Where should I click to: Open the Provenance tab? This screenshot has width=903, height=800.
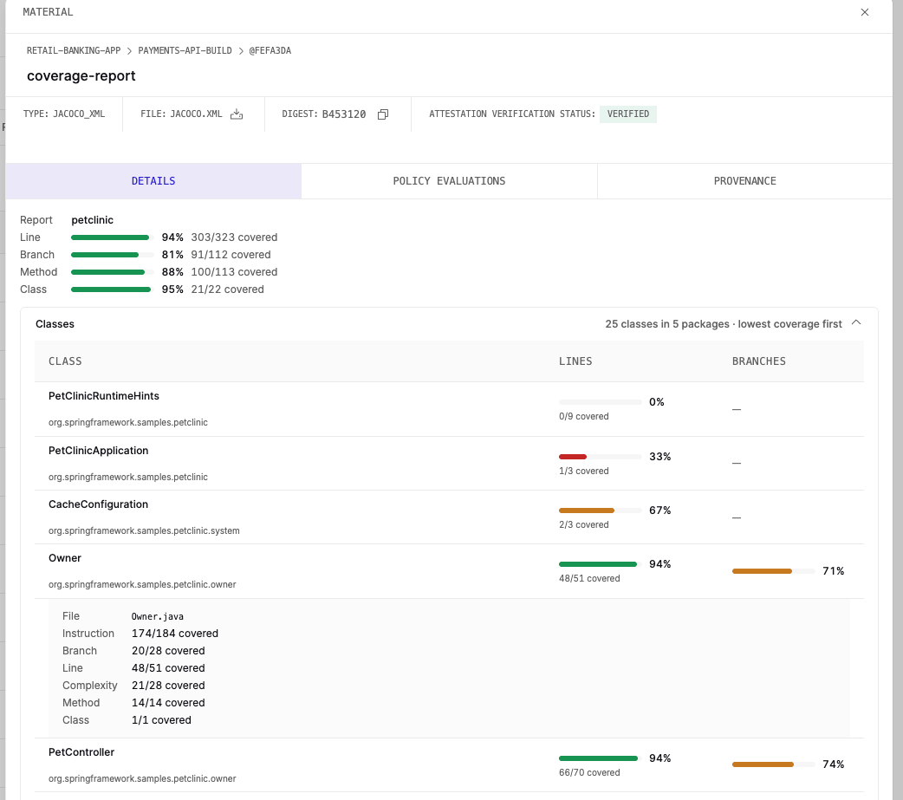click(x=744, y=181)
